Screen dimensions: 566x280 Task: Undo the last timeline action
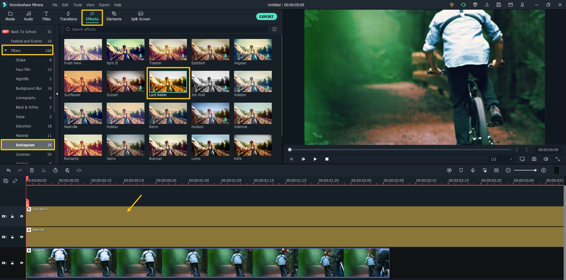coord(8,170)
